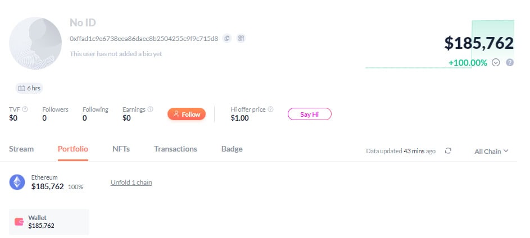
Task: Follow this user
Action: [x=187, y=114]
